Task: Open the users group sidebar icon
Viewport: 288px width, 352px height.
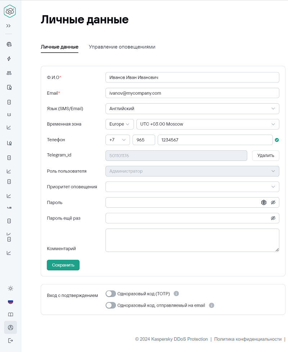Action: click(x=9, y=73)
